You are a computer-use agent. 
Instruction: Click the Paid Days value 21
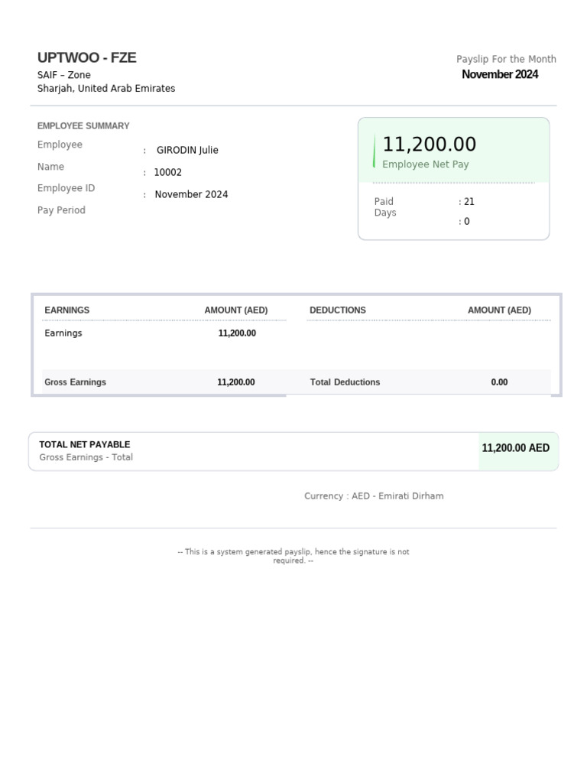click(x=469, y=202)
